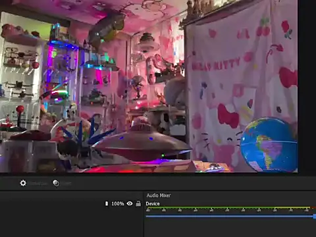
Task: Click the black area right of the preview
Action: (307, 88)
